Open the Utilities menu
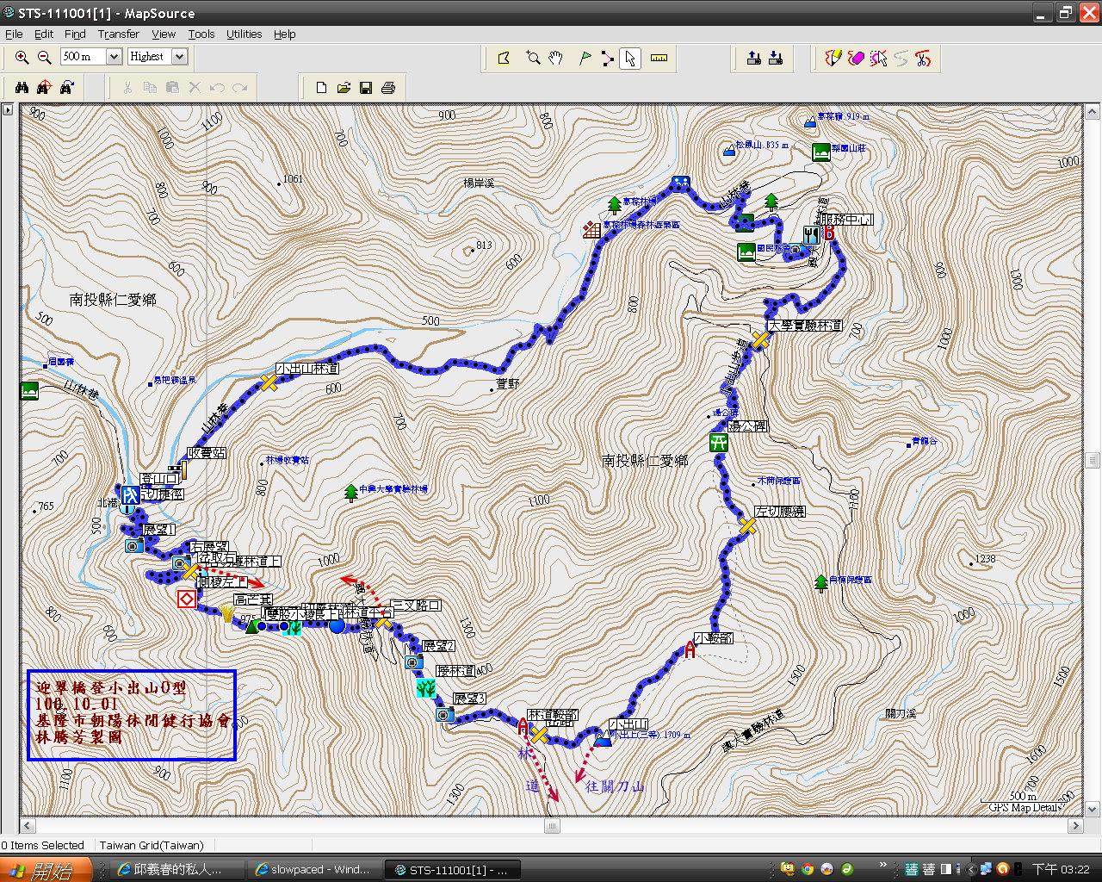The width and height of the screenshot is (1102, 882). click(244, 34)
